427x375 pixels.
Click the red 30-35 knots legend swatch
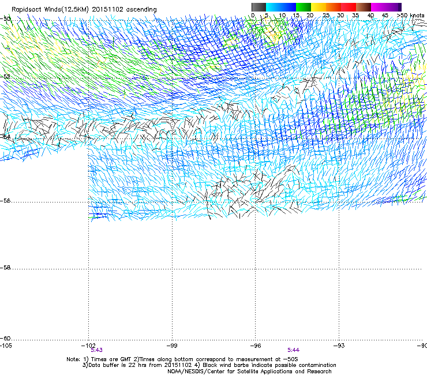[x=349, y=7]
